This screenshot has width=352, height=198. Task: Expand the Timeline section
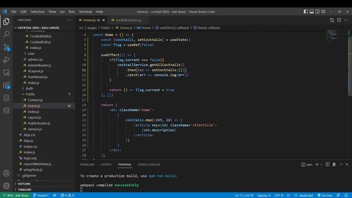24,189
